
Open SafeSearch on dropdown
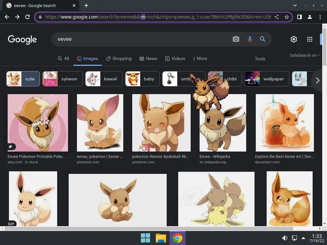(x=304, y=56)
